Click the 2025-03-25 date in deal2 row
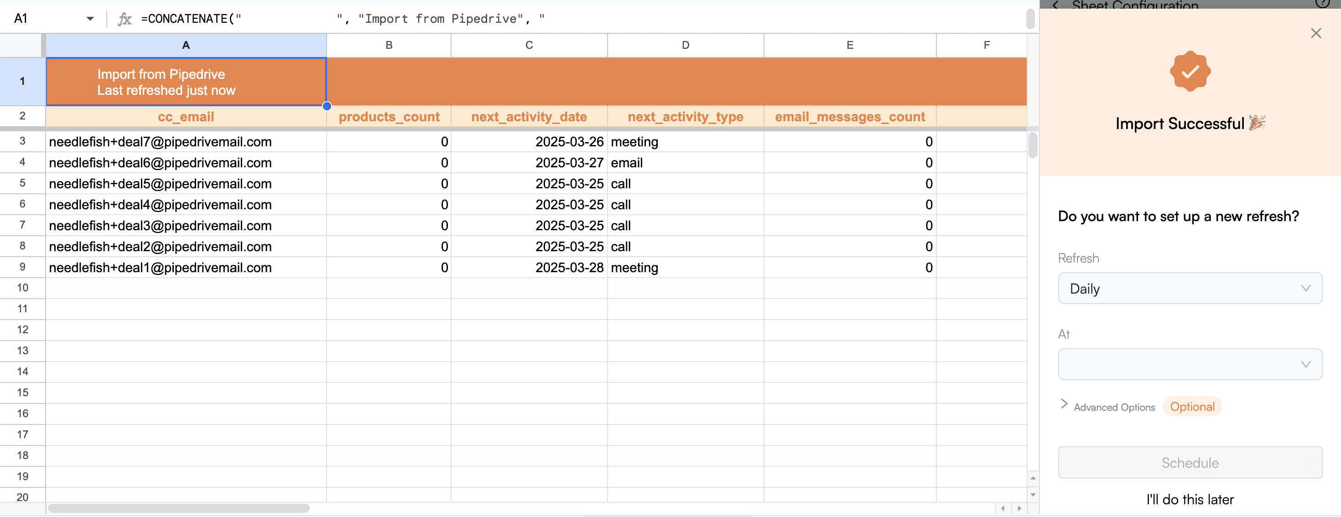 [529, 247]
